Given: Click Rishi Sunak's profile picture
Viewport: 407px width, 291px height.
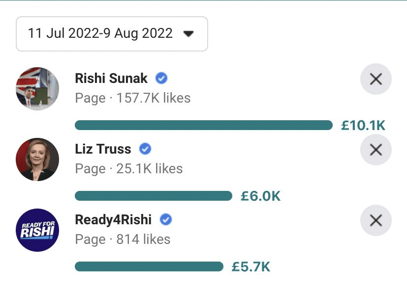Looking at the screenshot, I should (x=37, y=89).
